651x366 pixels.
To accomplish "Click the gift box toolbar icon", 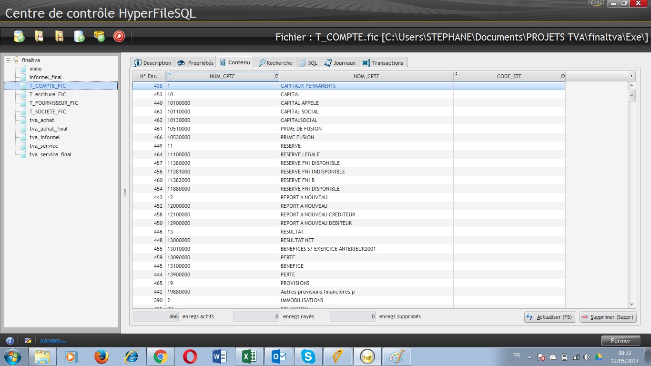I will (99, 36).
